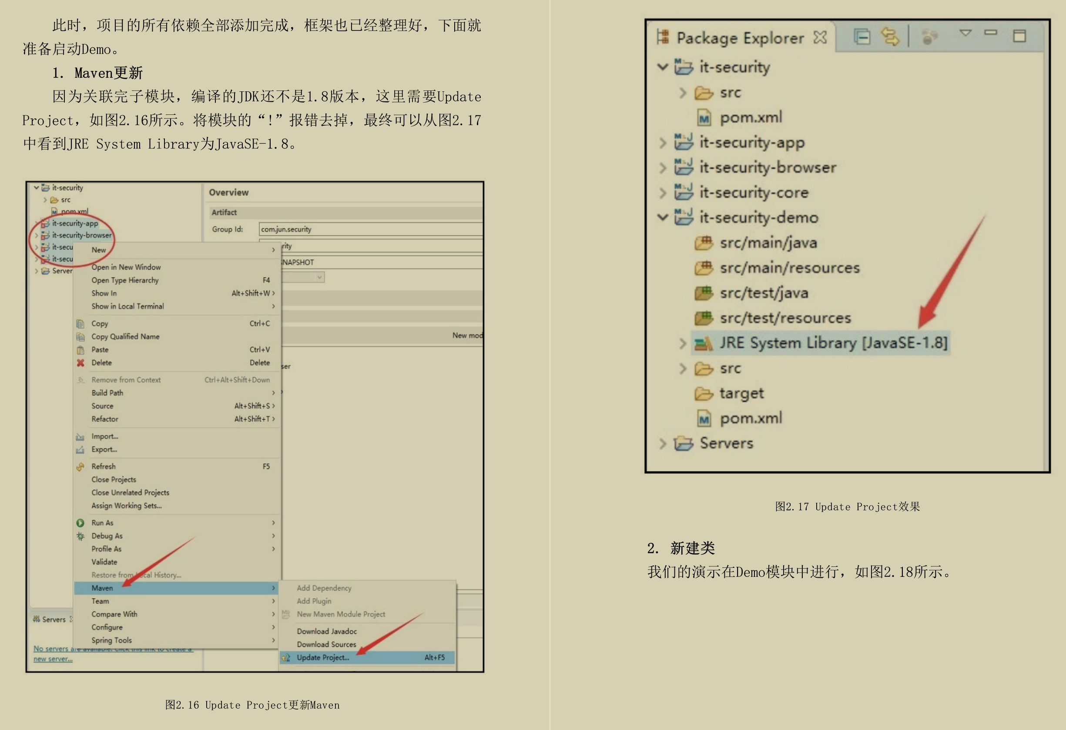Open the Refactor submenu
This screenshot has width=1066, height=730.
(x=177, y=419)
